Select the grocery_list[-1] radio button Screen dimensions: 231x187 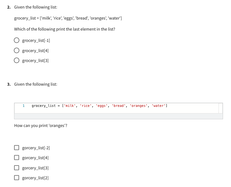pyautogui.click(x=17, y=40)
